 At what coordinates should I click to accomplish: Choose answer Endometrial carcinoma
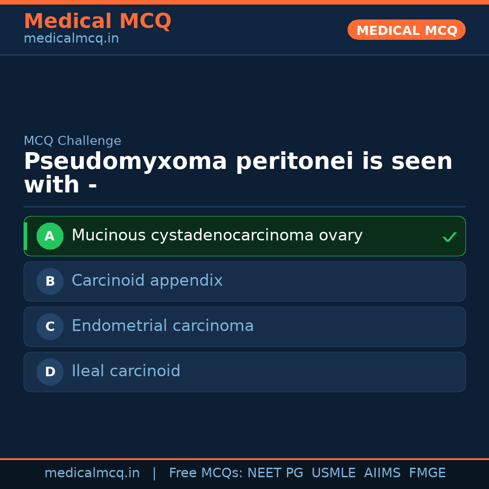tap(163, 326)
